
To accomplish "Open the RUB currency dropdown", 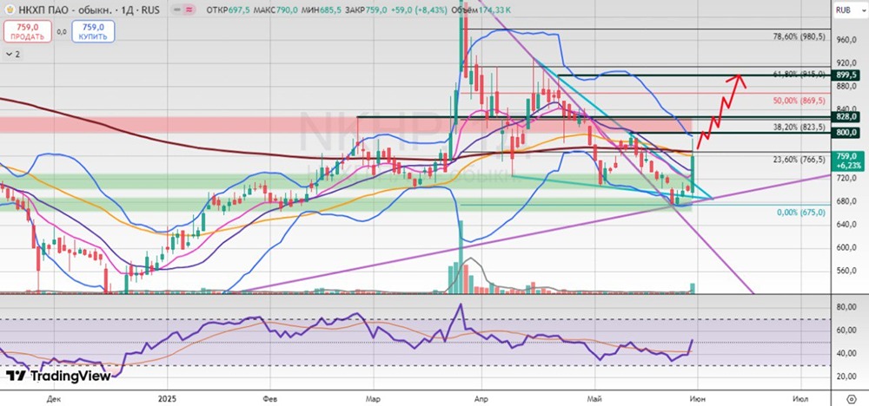I will pyautogui.click(x=851, y=10).
